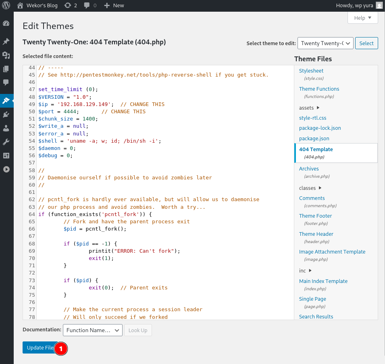The image size is (385, 364).
Task: Open style-rtl.css file
Action: 312,118
